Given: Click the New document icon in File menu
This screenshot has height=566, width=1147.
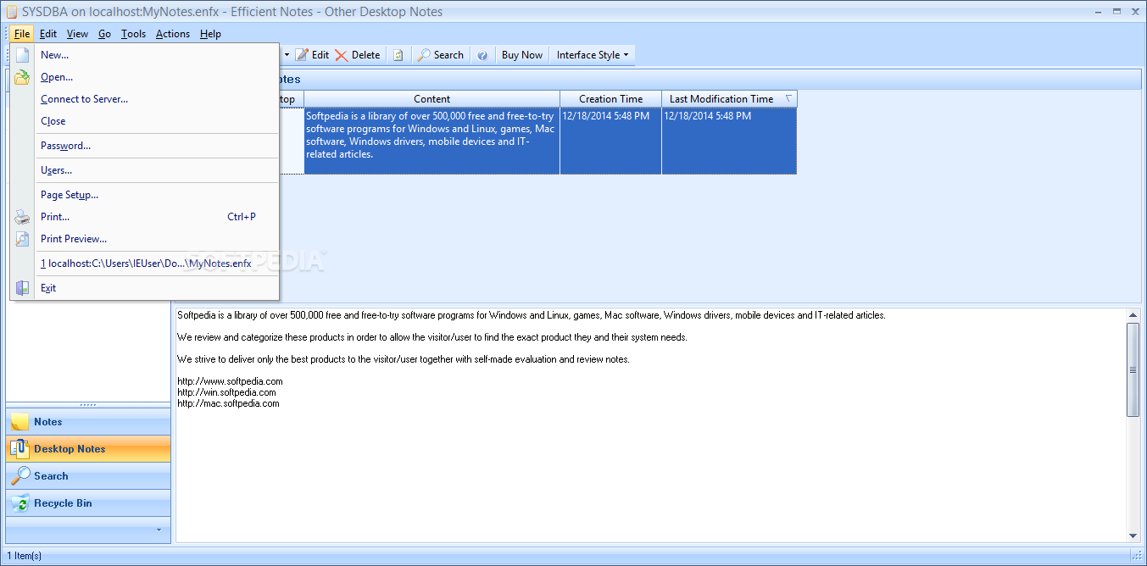Looking at the screenshot, I should tap(23, 55).
